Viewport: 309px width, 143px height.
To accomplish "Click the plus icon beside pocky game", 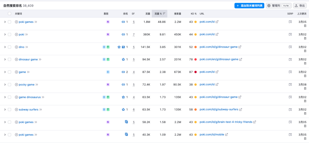I will [x=16, y=85].
